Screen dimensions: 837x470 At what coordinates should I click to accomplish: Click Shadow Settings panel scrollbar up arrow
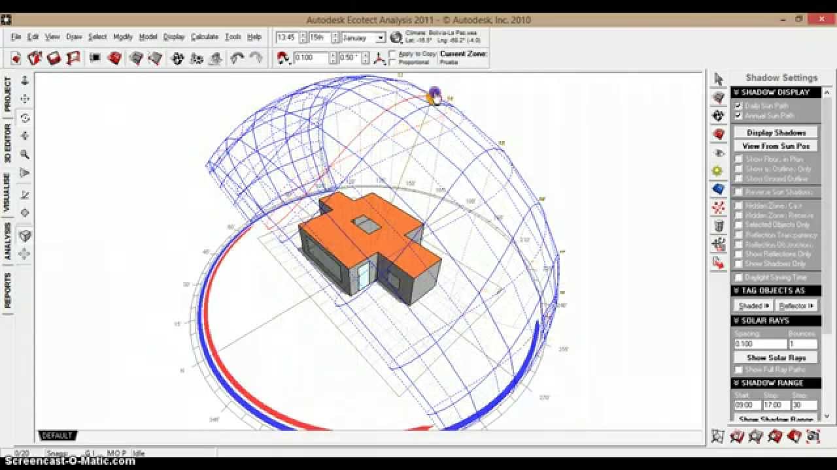click(827, 93)
